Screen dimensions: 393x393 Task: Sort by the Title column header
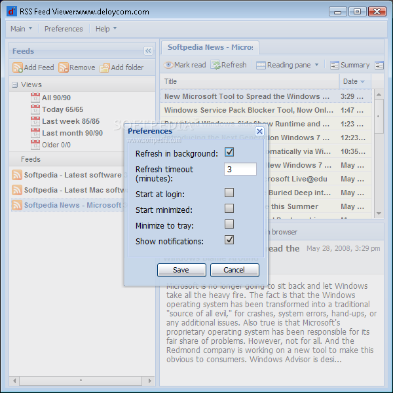pos(250,81)
